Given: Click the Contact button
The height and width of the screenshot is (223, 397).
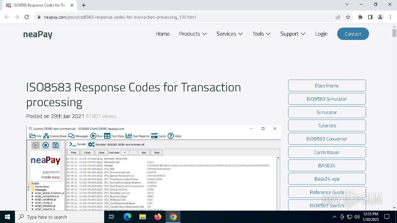Looking at the screenshot, I should pos(353,34).
